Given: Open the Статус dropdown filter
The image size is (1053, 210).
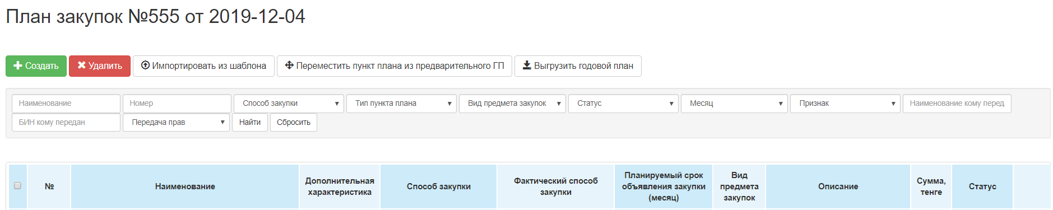Looking at the screenshot, I should [x=623, y=103].
